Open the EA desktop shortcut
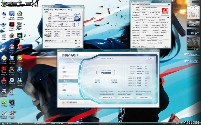 pos(4,103)
